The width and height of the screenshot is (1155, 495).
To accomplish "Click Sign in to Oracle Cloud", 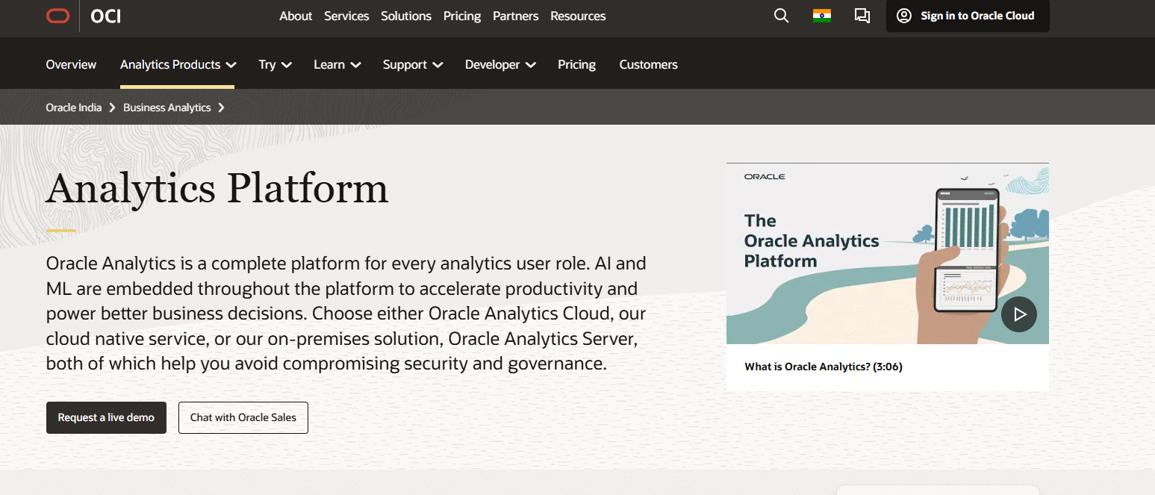I will pyautogui.click(x=968, y=16).
